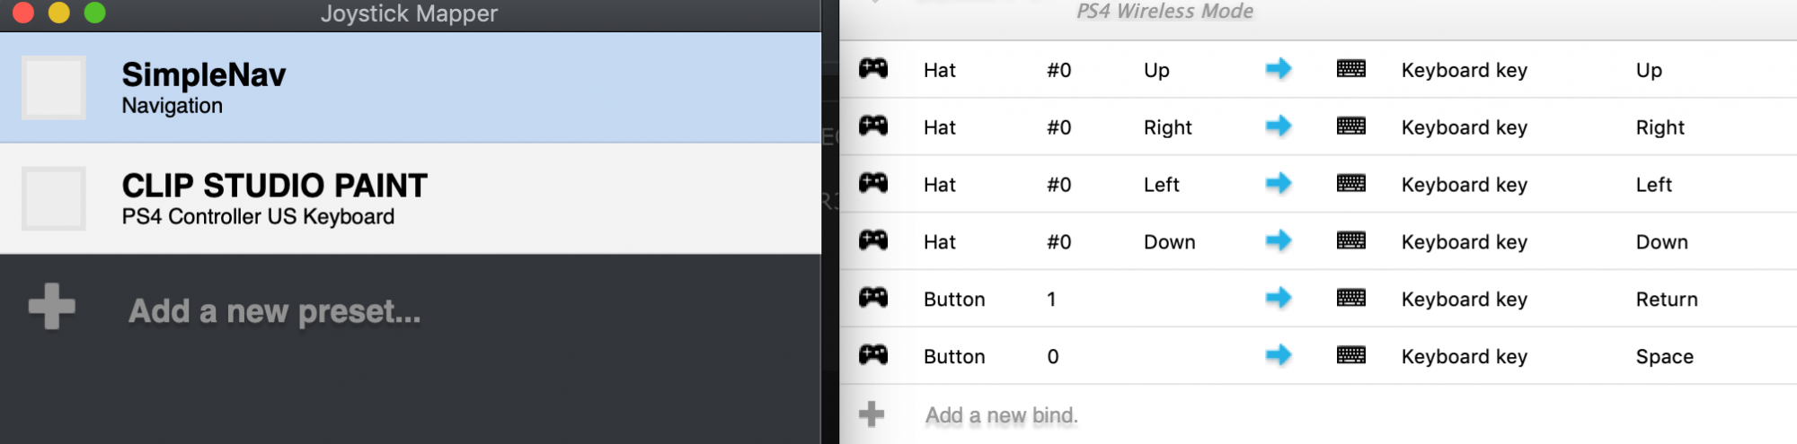Click the keyboard icon in Return binding row
Viewport: 1797px width, 444px height.
click(1350, 298)
